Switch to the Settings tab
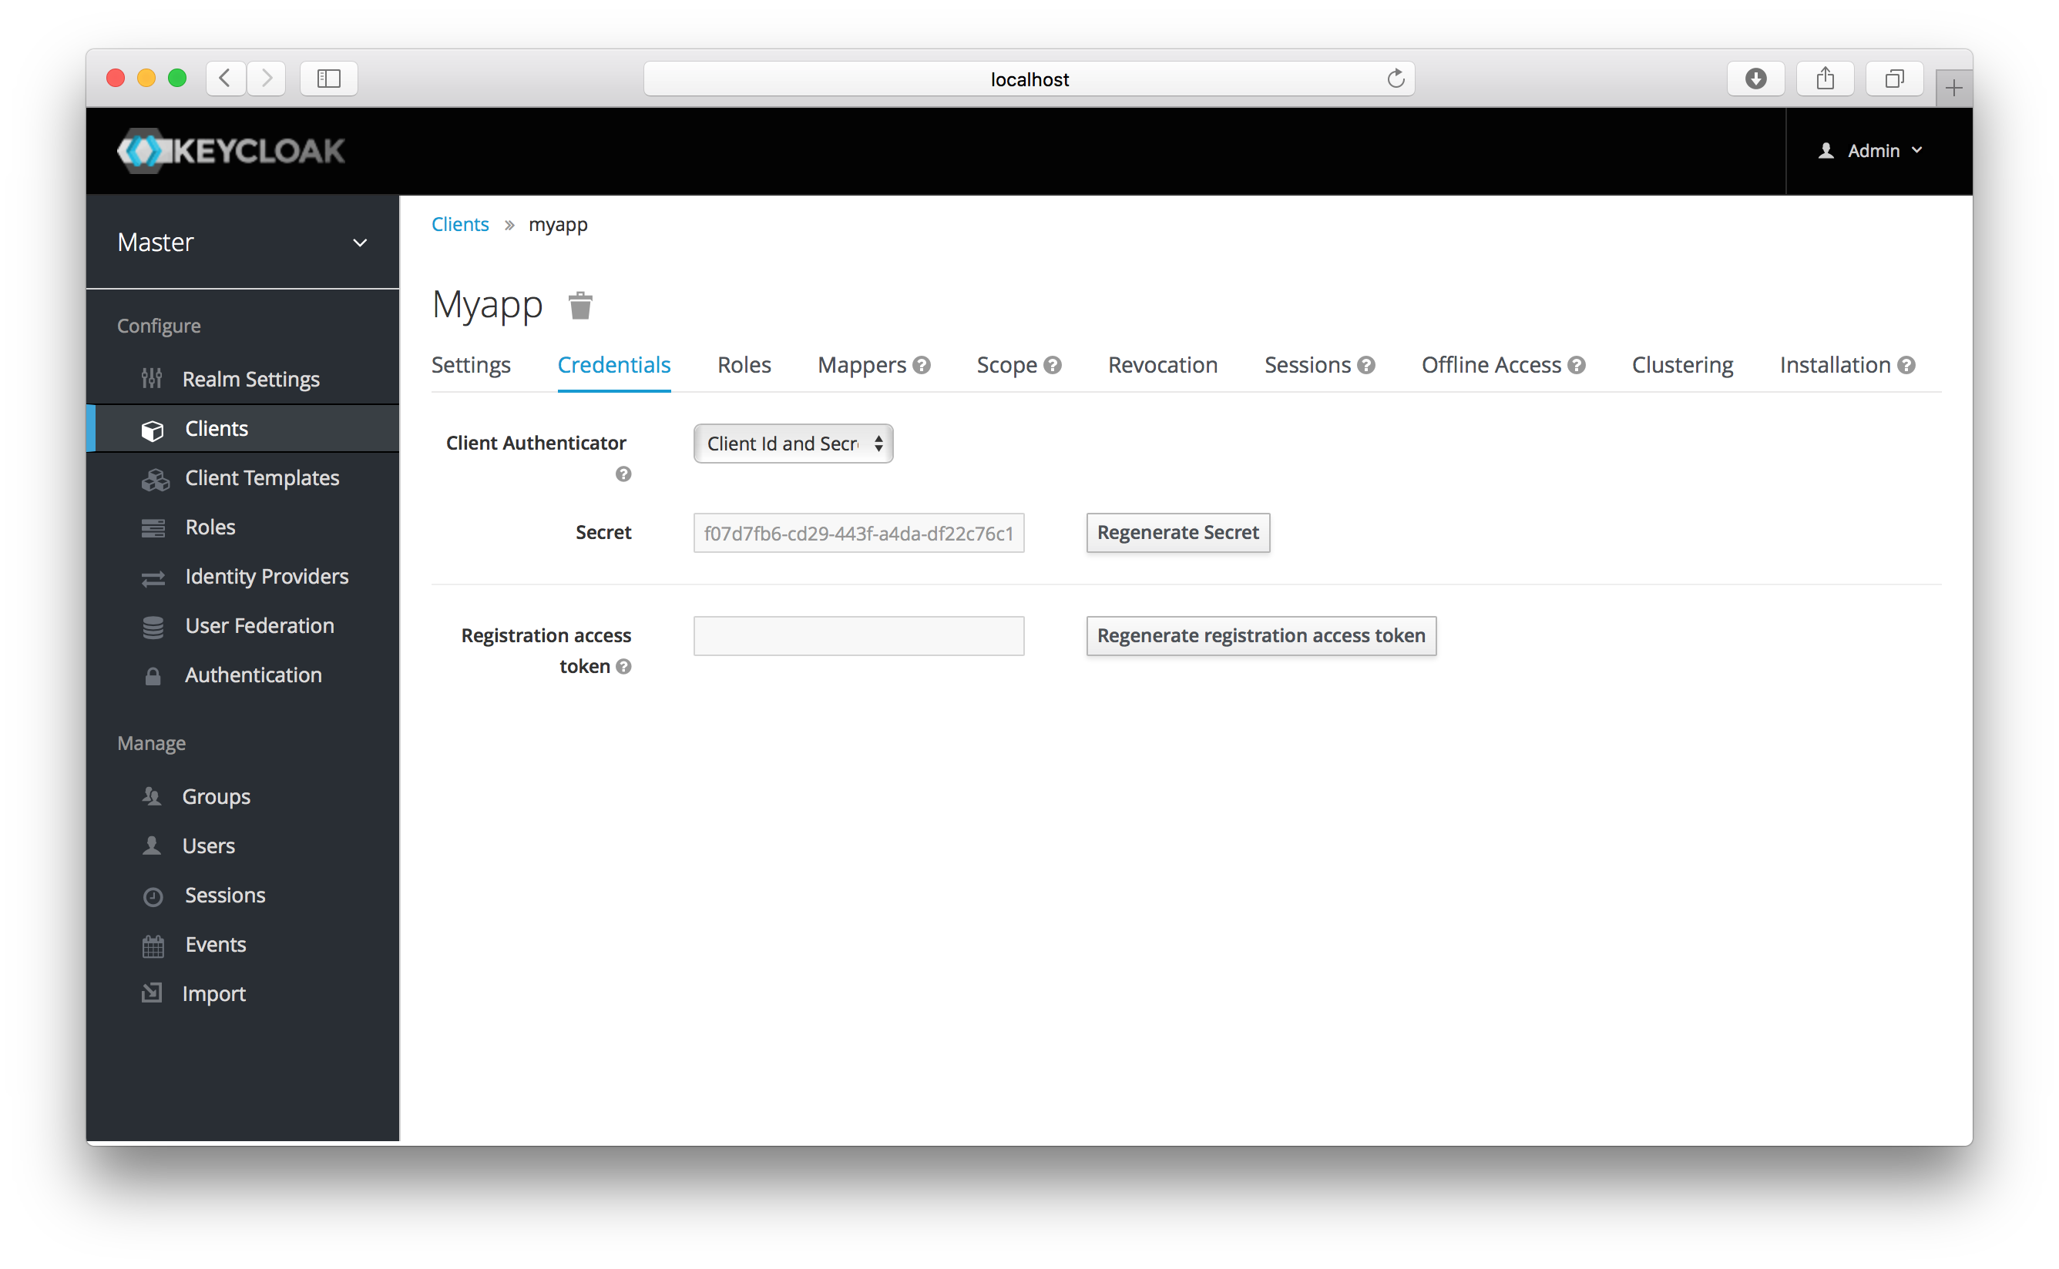 (469, 363)
